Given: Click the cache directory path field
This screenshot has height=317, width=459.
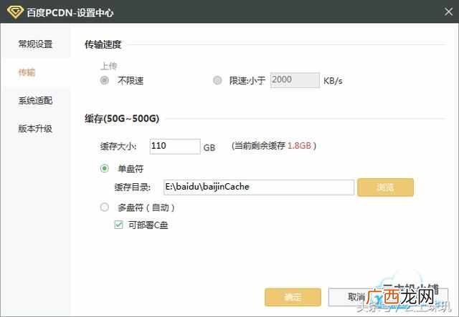Looking at the screenshot, I should pos(259,187).
